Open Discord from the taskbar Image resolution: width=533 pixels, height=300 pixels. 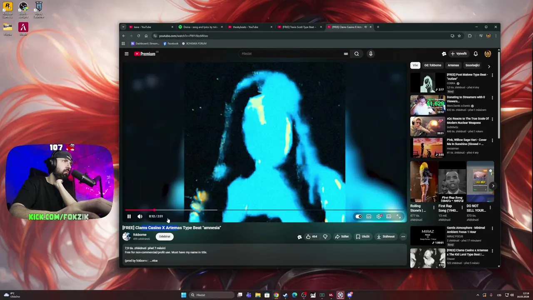(x=349, y=295)
